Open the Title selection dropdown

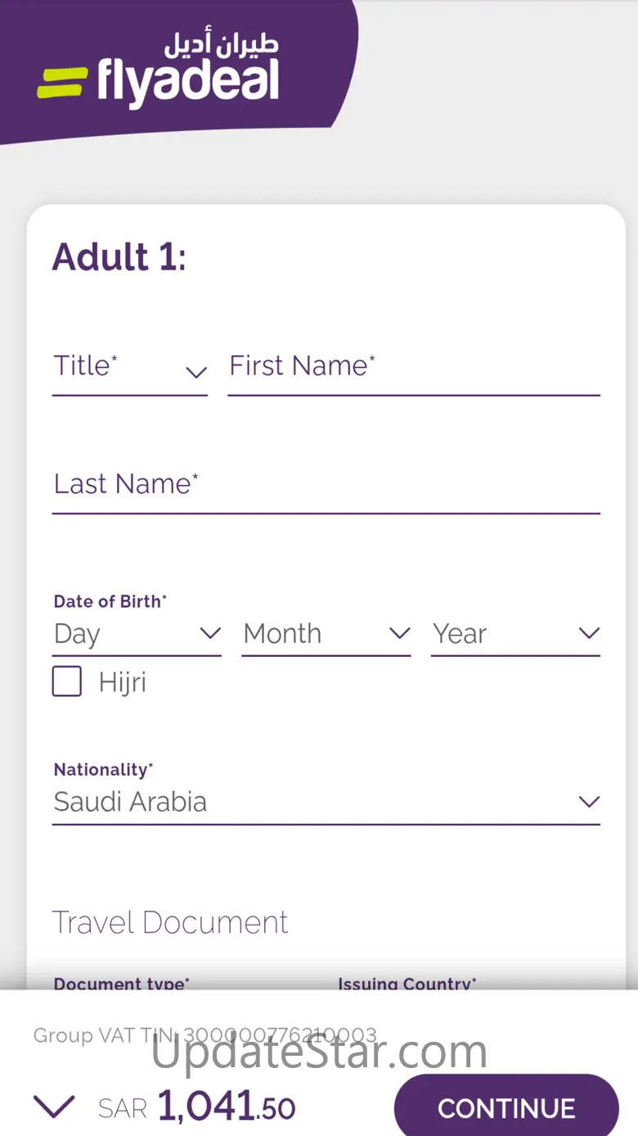click(130, 372)
